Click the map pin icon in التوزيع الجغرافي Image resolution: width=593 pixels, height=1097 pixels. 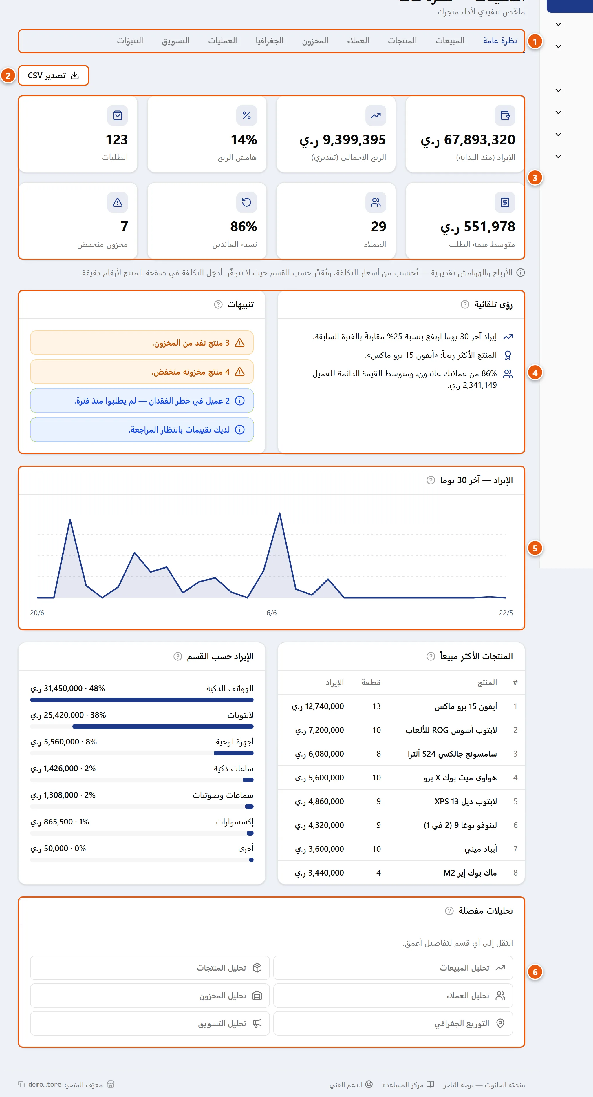tap(500, 1023)
